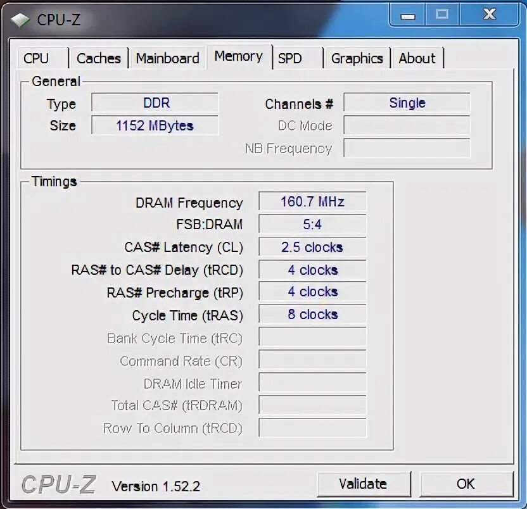This screenshot has height=509, width=527.
Task: Click the "Version 1.52.2" text
Action: pyautogui.click(x=156, y=486)
